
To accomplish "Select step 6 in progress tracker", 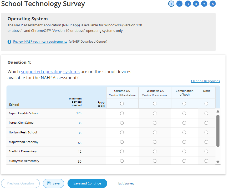I will point(213,4).
